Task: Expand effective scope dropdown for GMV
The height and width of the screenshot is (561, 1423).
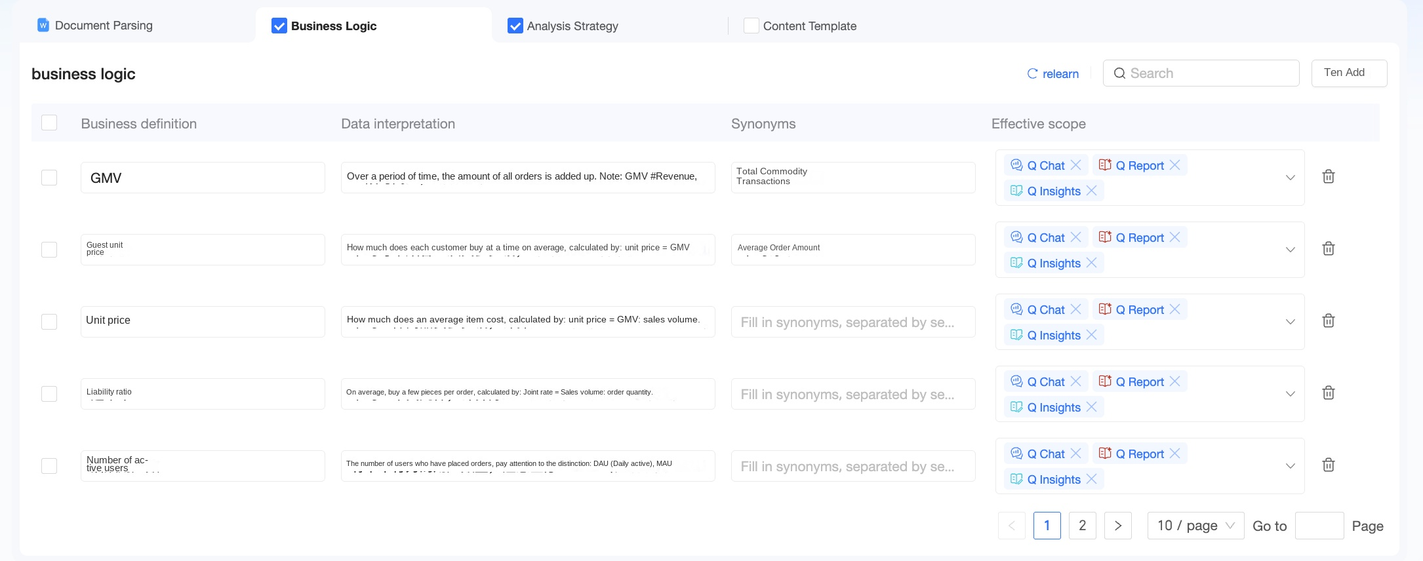Action: [1290, 178]
